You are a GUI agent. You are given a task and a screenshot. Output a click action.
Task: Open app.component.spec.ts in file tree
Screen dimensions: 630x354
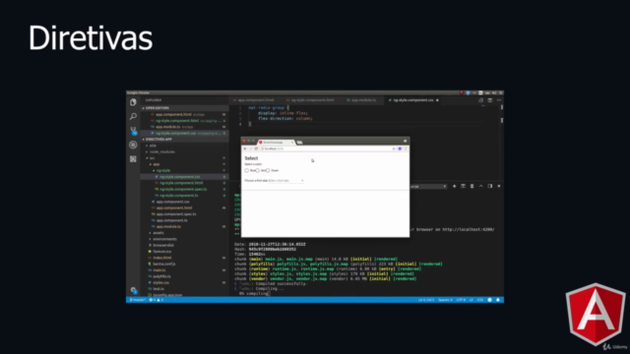[x=176, y=214]
